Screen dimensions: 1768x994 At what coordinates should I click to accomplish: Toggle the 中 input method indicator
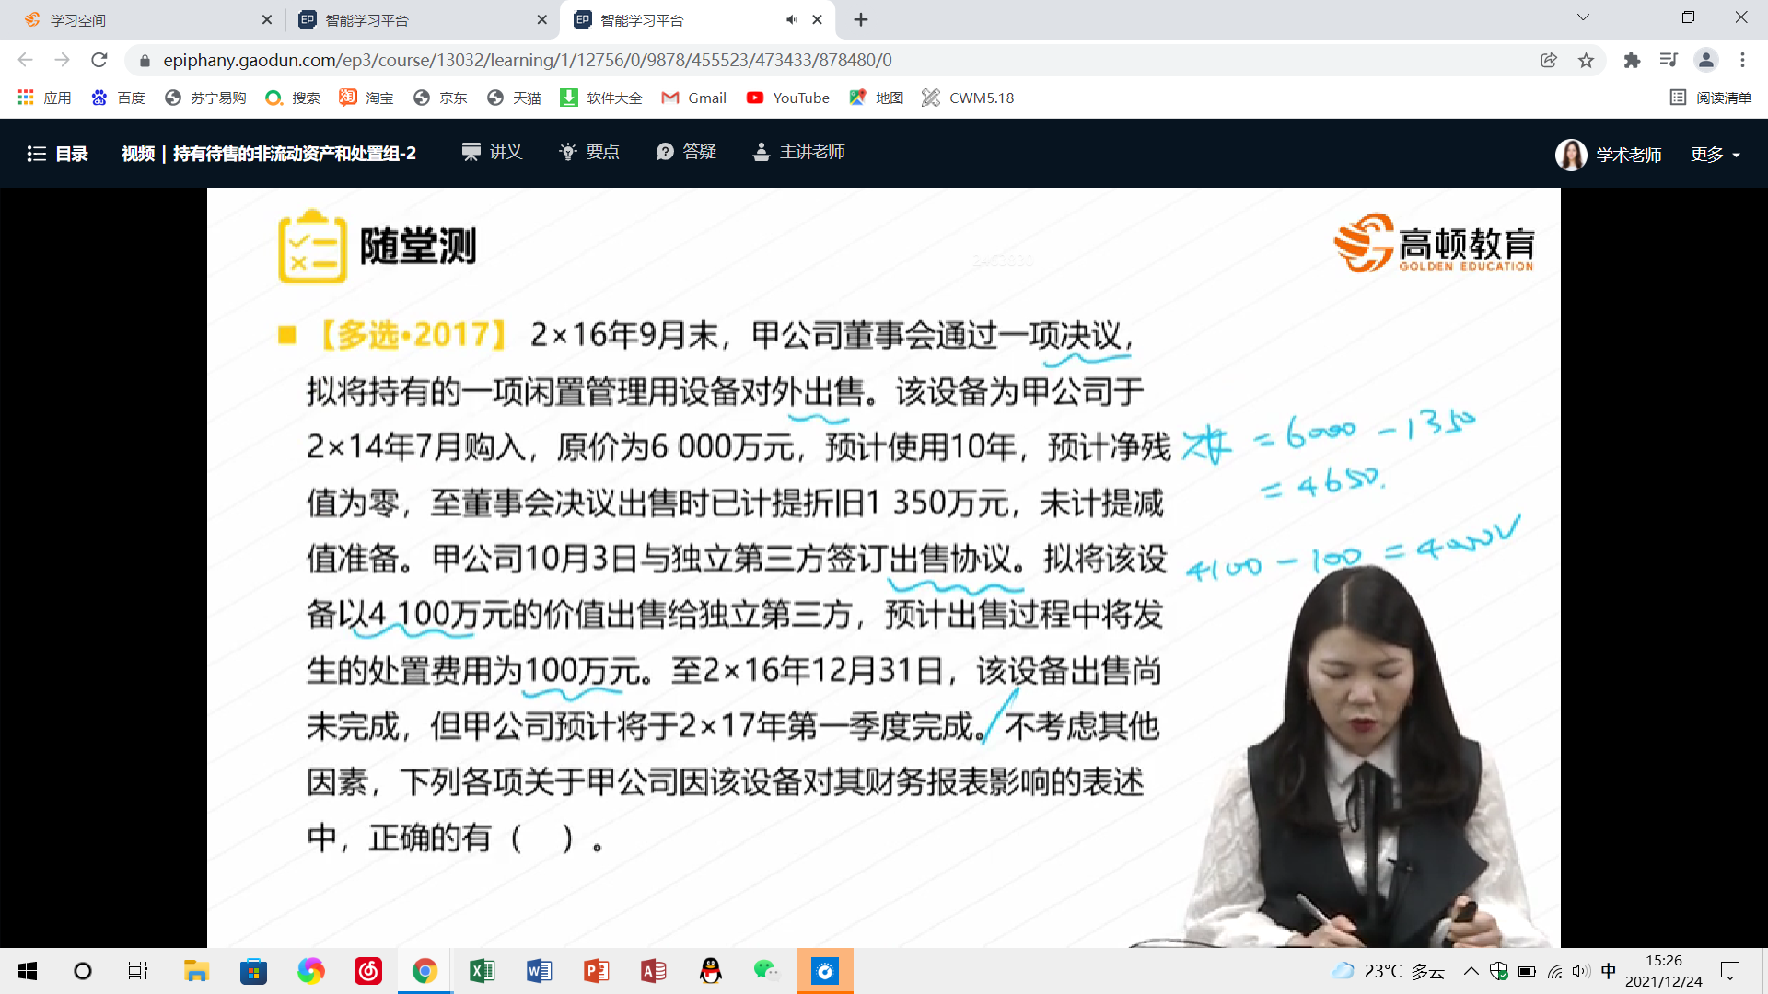coord(1609,971)
